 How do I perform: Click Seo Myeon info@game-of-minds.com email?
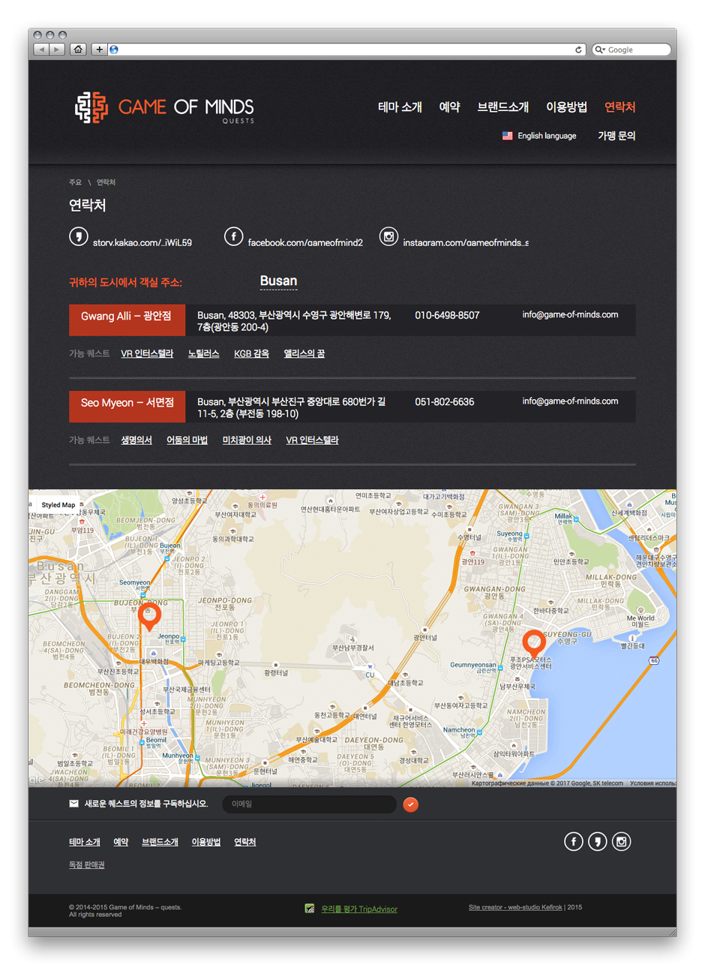coord(570,401)
